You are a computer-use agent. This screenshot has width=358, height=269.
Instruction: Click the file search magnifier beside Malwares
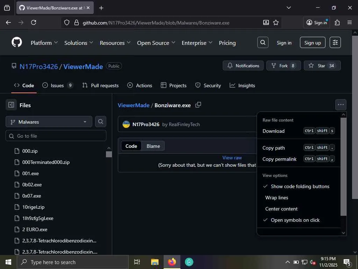click(100, 122)
